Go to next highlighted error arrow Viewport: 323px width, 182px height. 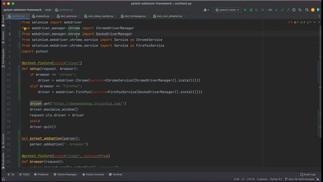coord(319,22)
